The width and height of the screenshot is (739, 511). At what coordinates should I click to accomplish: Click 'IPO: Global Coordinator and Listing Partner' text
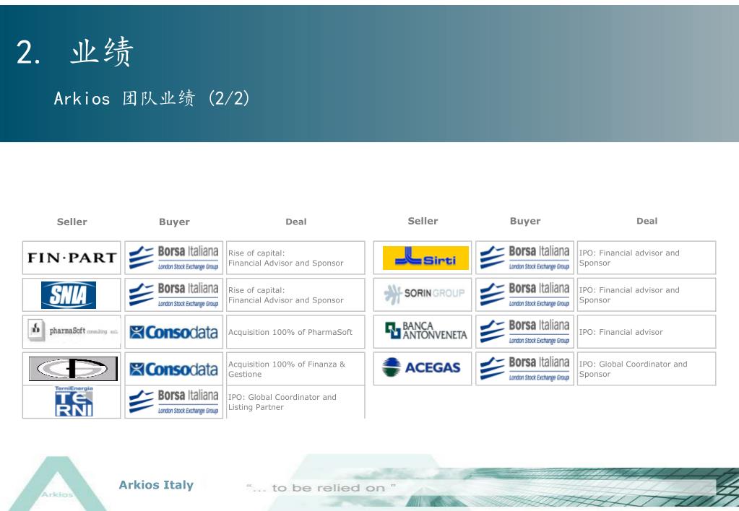[282, 402]
